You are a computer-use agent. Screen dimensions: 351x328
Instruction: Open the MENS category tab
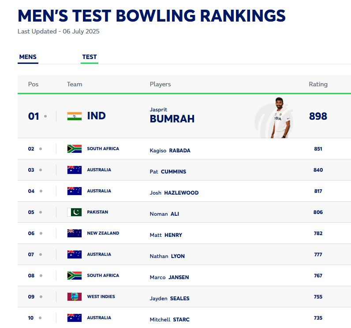click(x=28, y=57)
